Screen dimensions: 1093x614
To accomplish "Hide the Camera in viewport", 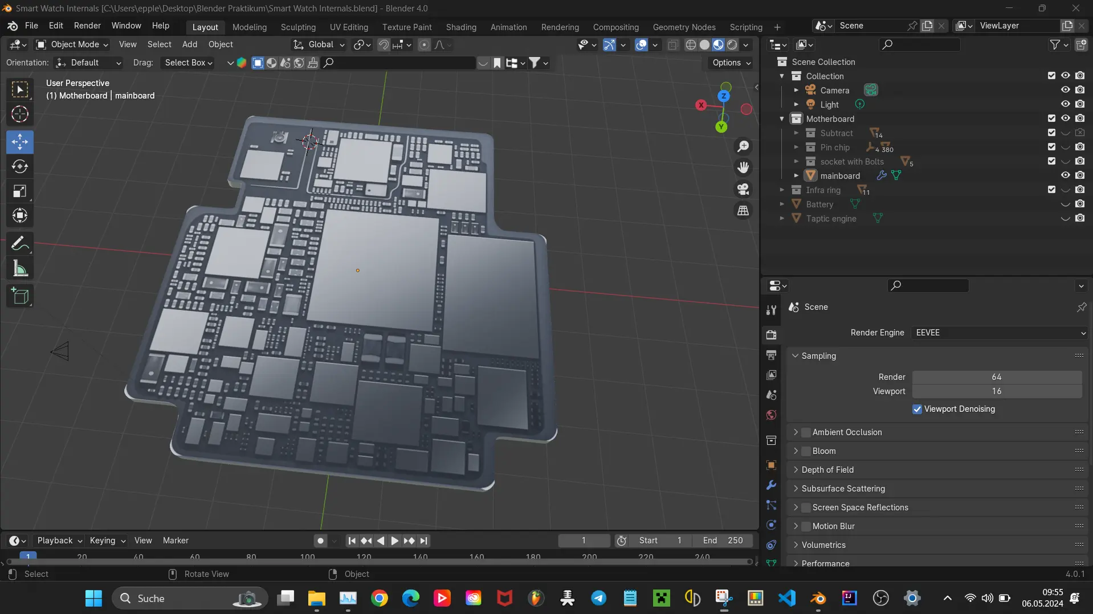I will point(1065,90).
